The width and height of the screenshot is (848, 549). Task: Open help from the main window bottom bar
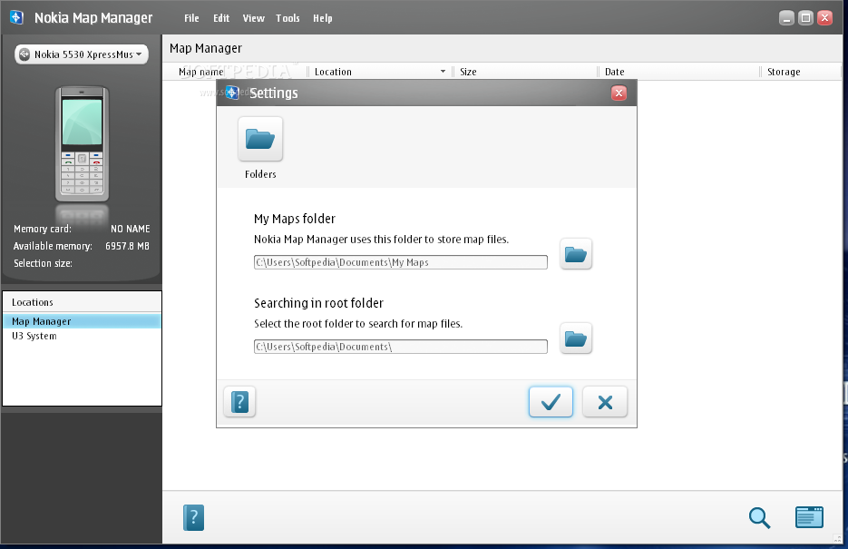click(x=193, y=517)
